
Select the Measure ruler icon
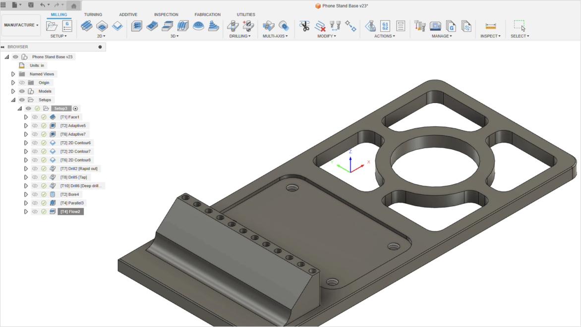coord(490,26)
